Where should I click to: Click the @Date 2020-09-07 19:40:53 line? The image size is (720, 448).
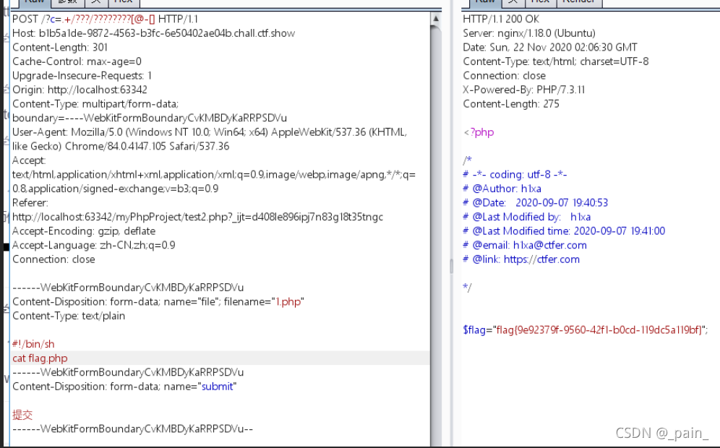[x=536, y=203]
